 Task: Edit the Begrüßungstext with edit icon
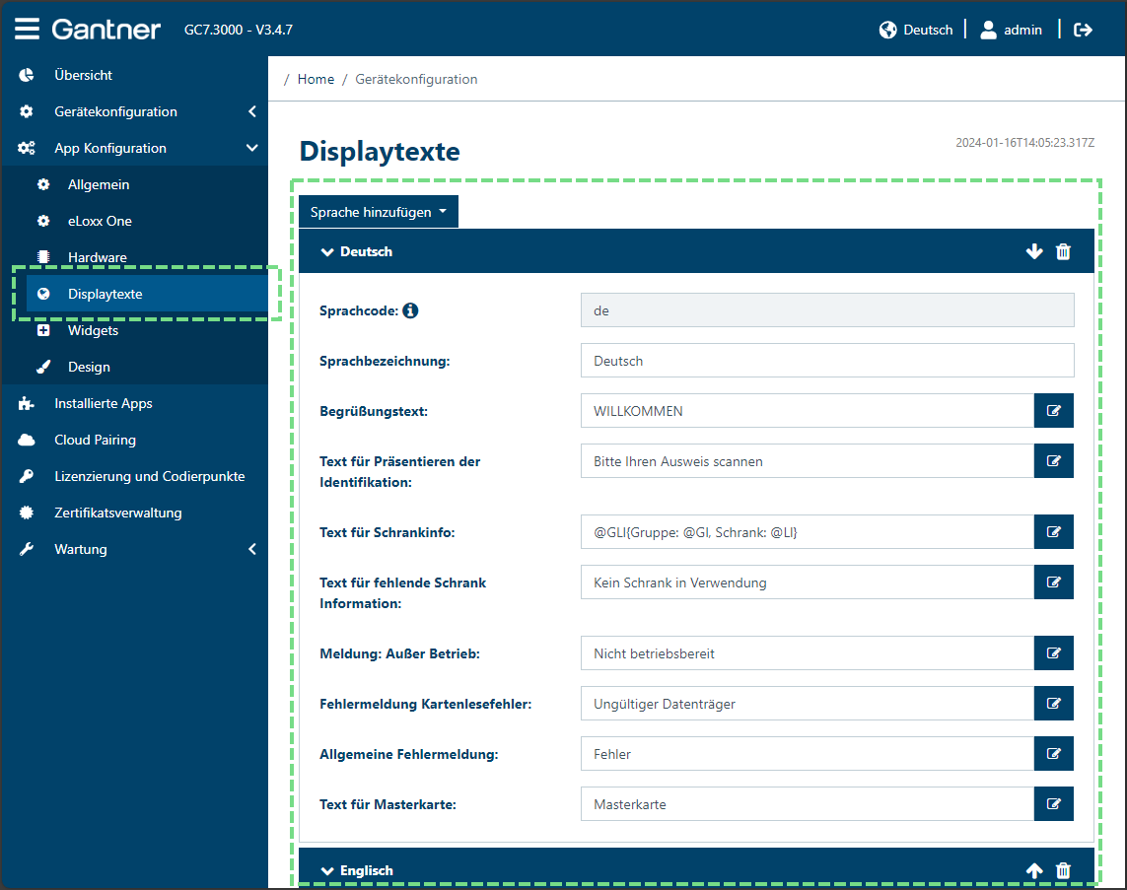point(1054,411)
